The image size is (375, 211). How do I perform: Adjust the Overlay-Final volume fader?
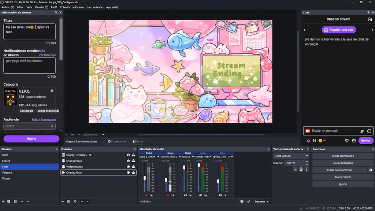click(x=199, y=165)
